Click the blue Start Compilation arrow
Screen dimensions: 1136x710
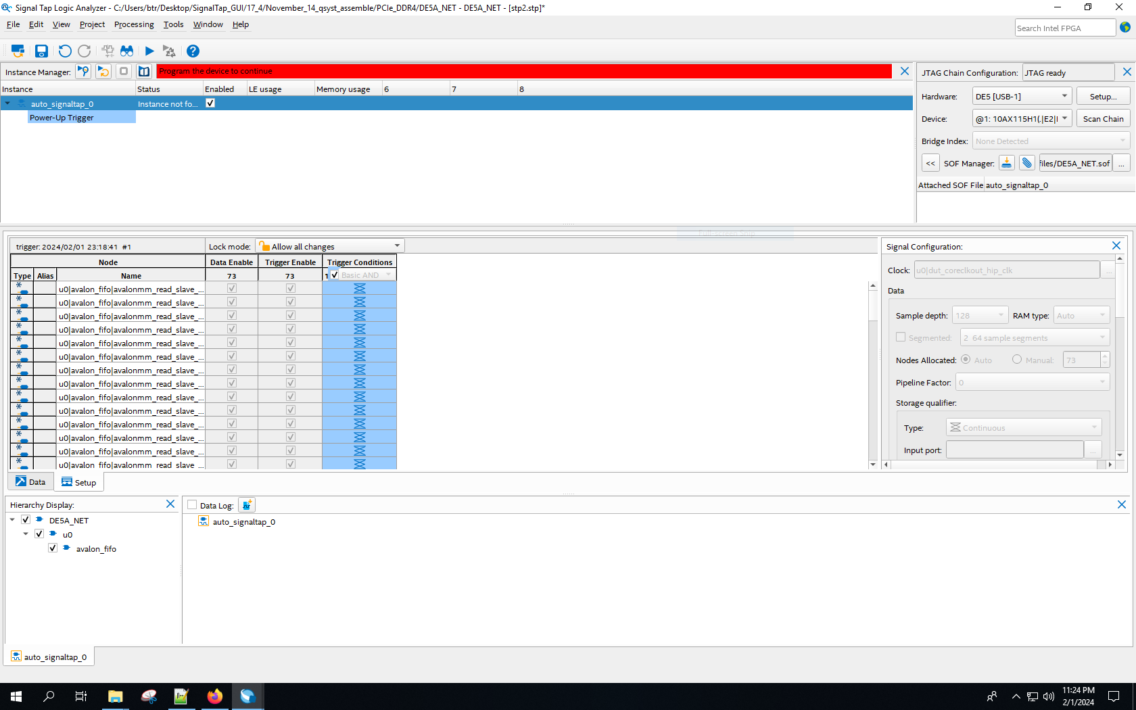point(149,51)
